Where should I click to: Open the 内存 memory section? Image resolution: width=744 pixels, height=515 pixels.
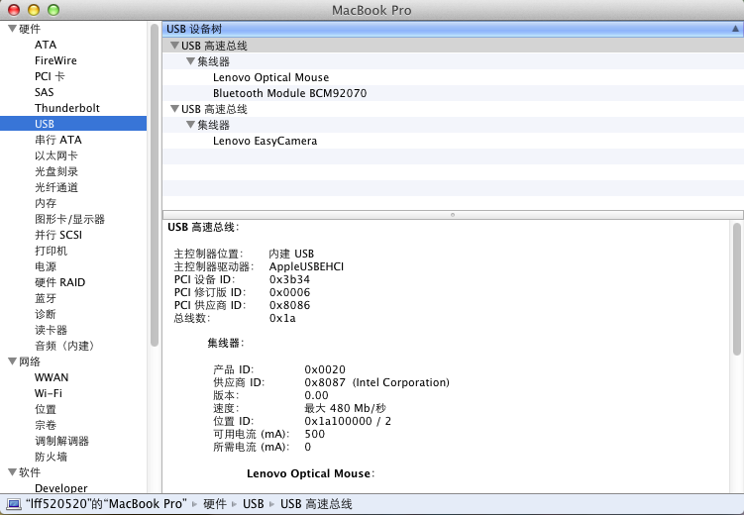click(x=46, y=203)
